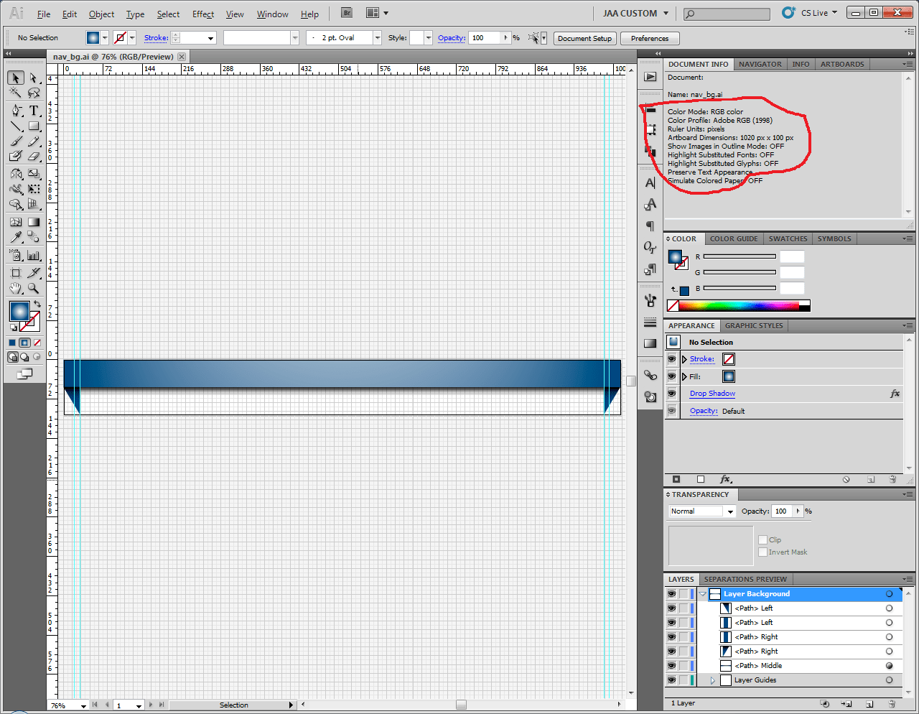Viewport: 919px width, 714px height.
Task: Open the Graphic Styles tab
Action: (754, 325)
